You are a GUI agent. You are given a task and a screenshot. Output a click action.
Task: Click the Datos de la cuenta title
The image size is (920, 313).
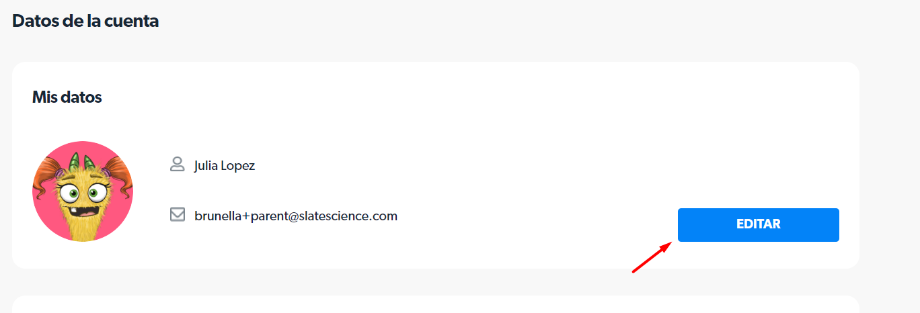click(x=85, y=21)
